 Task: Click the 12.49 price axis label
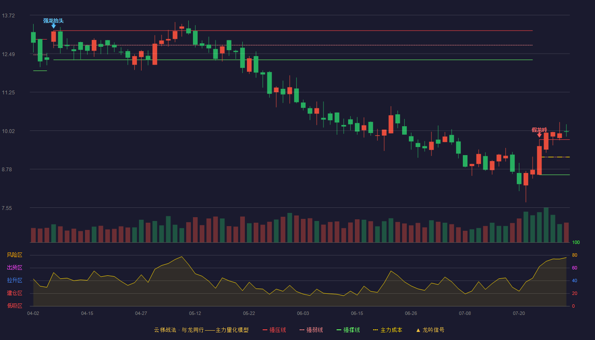(8, 54)
